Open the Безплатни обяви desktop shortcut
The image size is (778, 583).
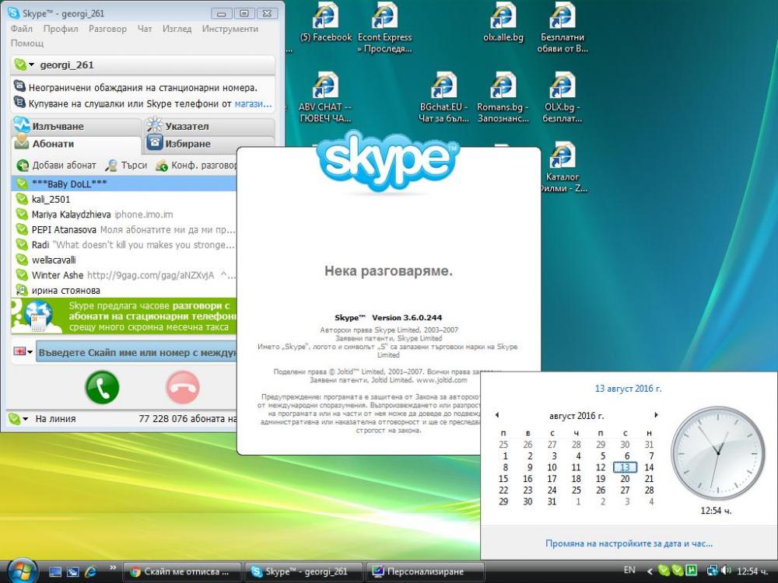[562, 28]
